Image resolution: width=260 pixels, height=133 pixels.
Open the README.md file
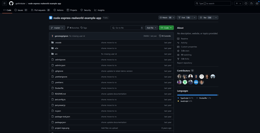(x=60, y=94)
